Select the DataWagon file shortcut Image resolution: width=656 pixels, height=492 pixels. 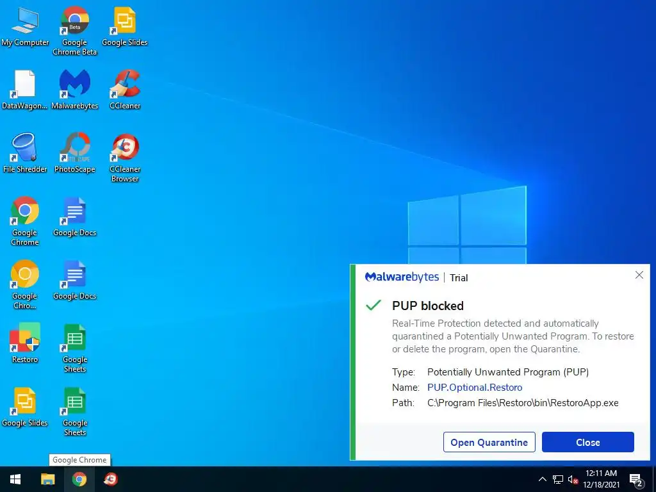coord(25,90)
